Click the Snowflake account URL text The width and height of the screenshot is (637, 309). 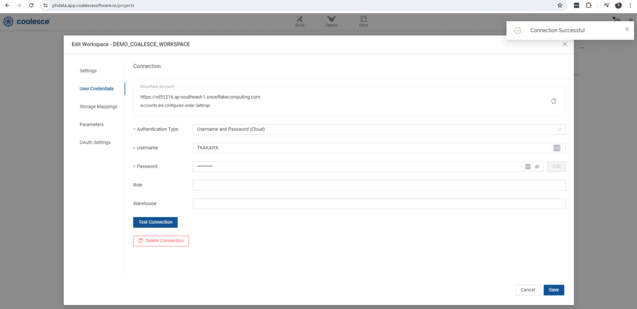tap(200, 97)
